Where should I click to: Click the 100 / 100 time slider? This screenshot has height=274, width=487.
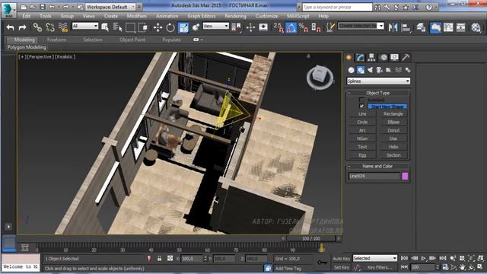point(311,238)
